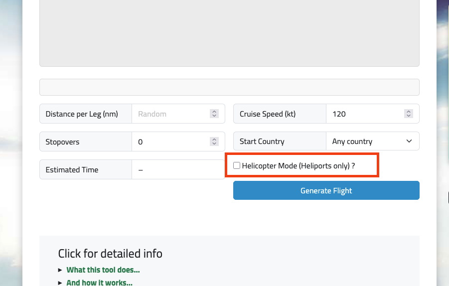
Task: Click the large gray map area
Action: click(x=229, y=32)
